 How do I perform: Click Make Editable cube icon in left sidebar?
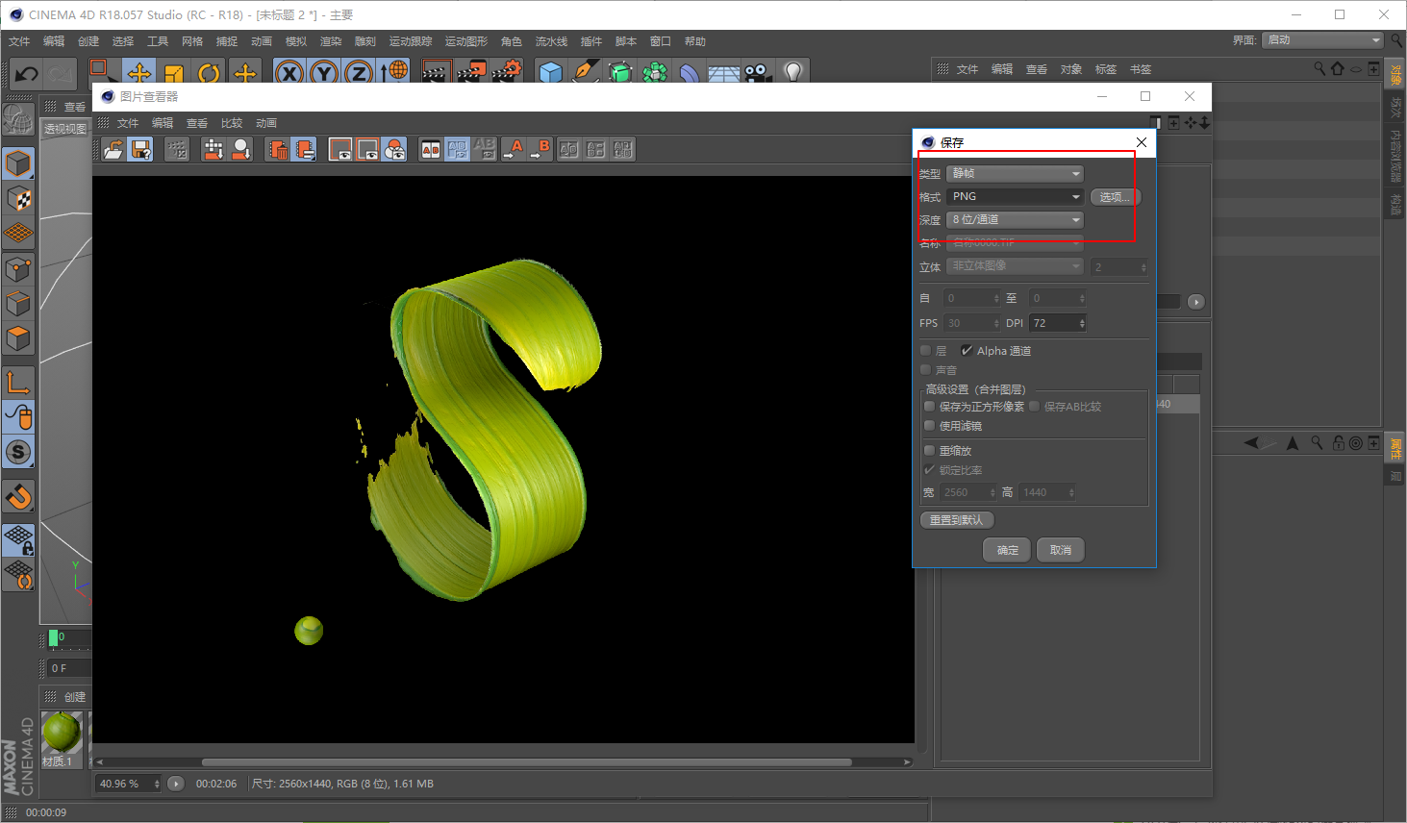coord(18,164)
